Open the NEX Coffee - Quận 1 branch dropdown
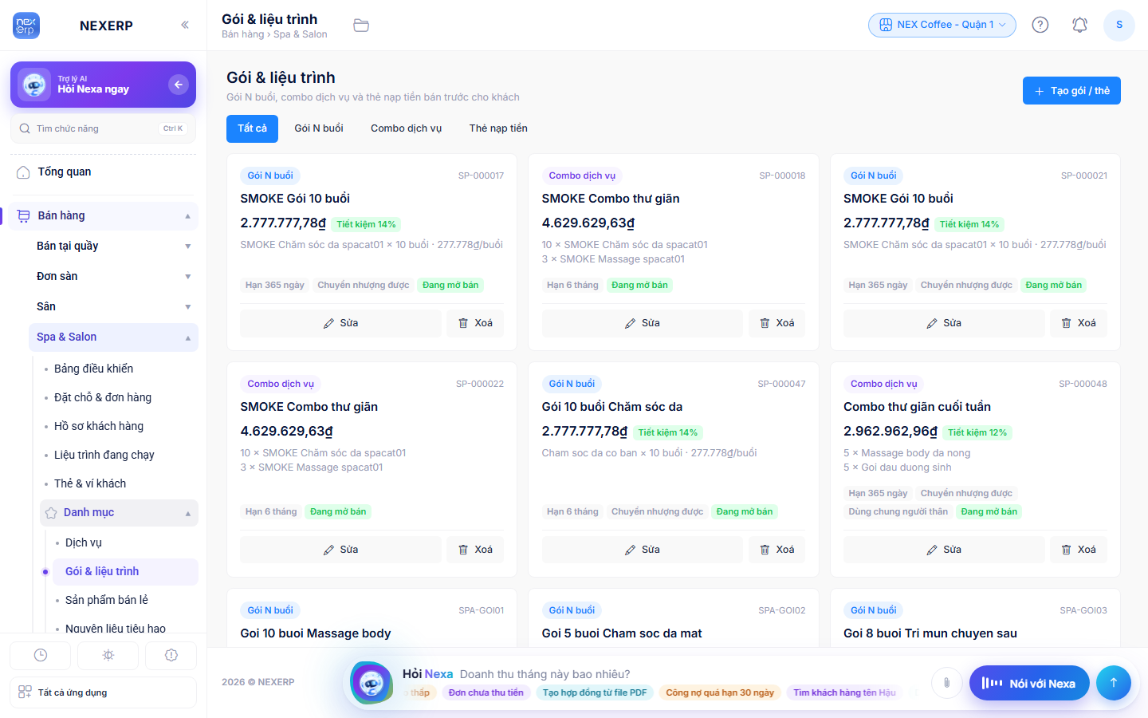The height and width of the screenshot is (718, 1148). [x=942, y=25]
